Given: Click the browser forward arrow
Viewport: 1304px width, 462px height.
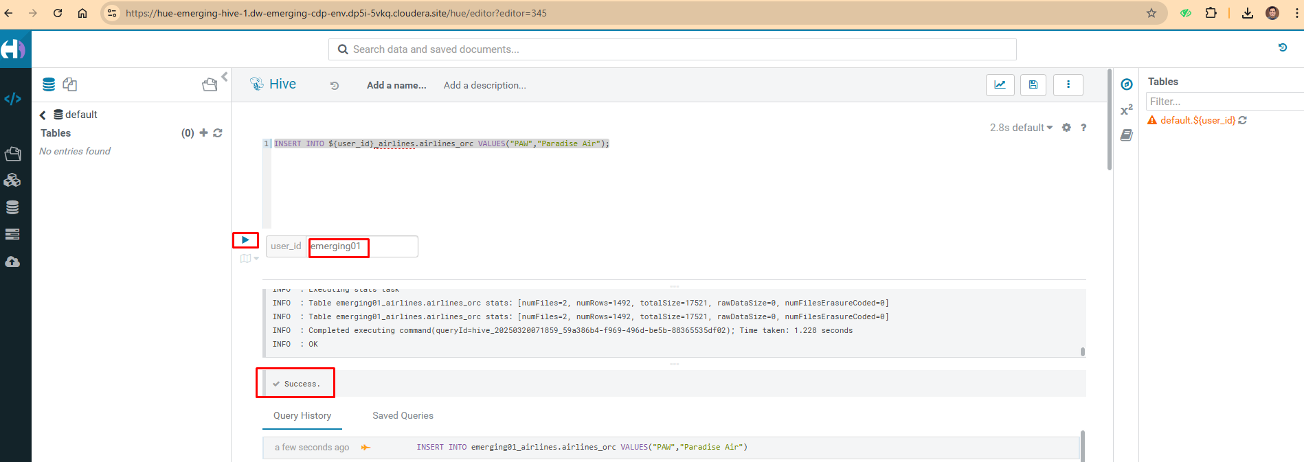Looking at the screenshot, I should [x=33, y=13].
